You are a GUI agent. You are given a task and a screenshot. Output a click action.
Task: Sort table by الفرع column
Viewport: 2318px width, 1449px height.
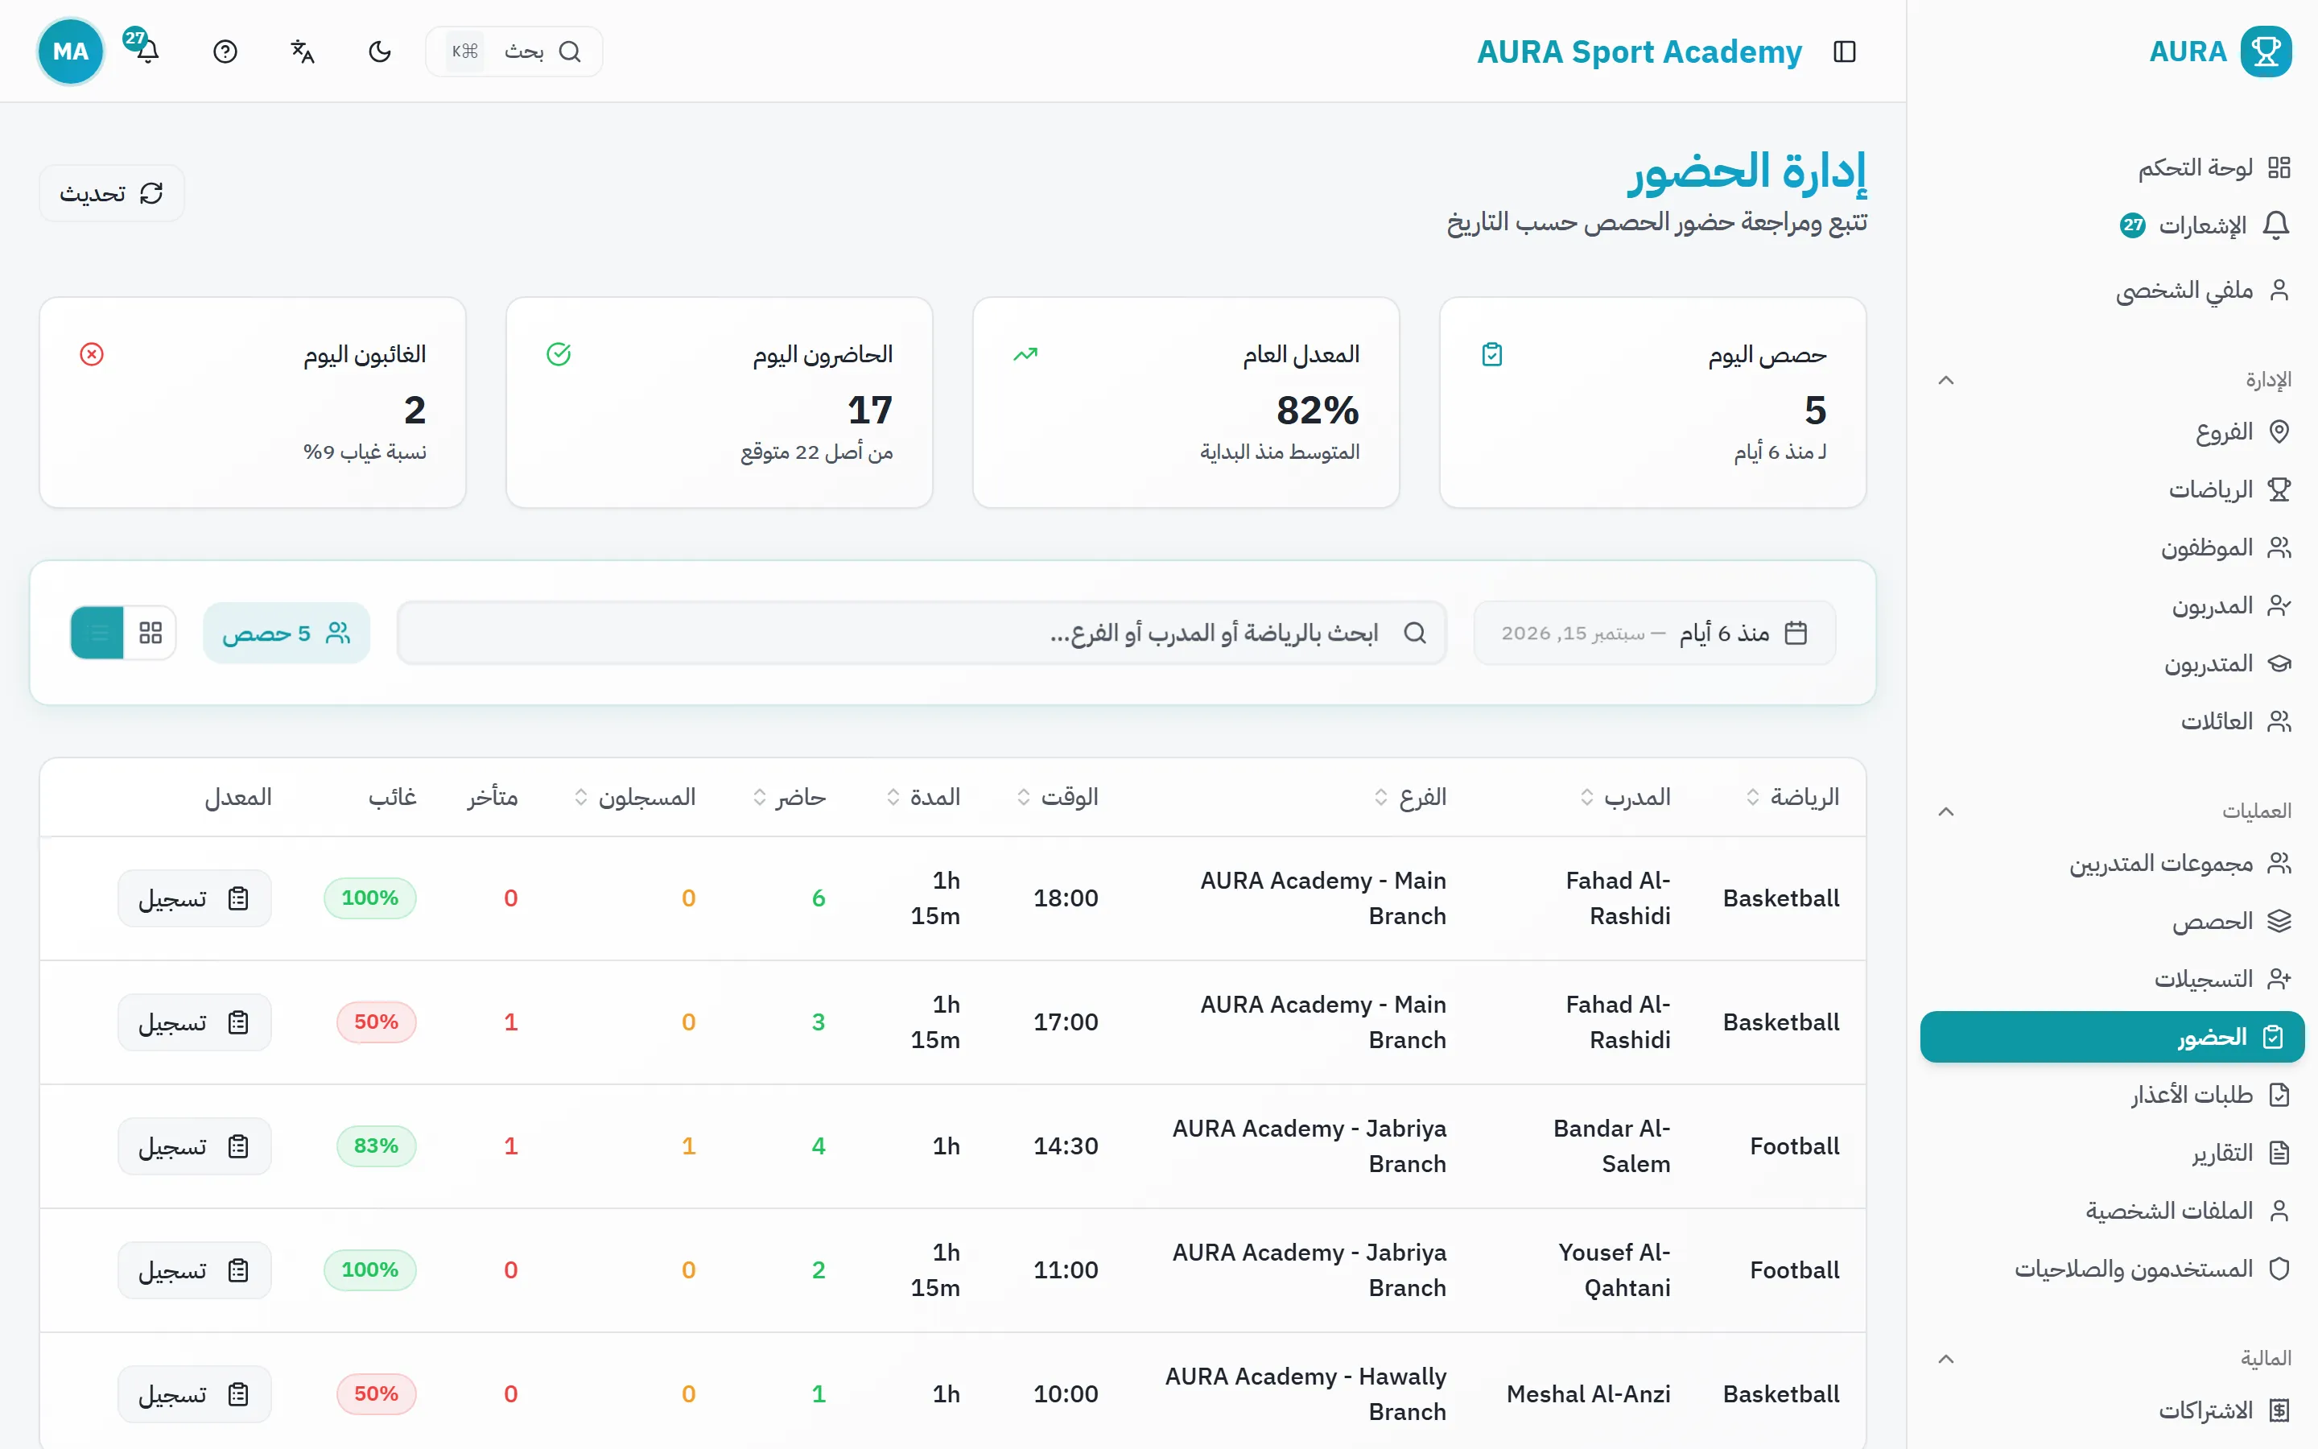(1410, 796)
